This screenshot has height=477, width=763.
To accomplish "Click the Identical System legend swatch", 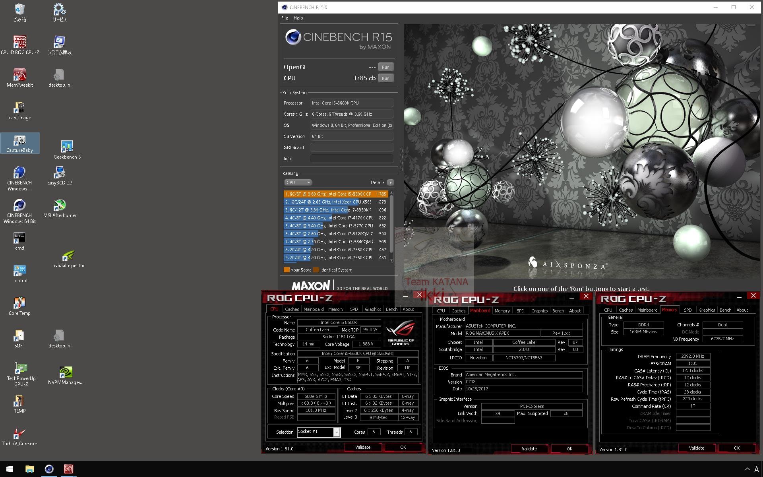I will pyautogui.click(x=316, y=270).
